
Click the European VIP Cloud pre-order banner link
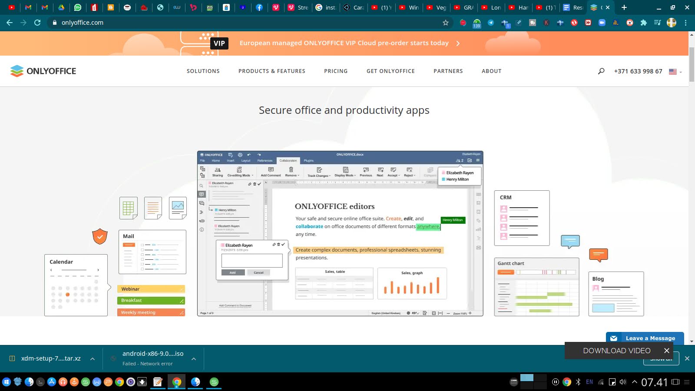coord(344,43)
